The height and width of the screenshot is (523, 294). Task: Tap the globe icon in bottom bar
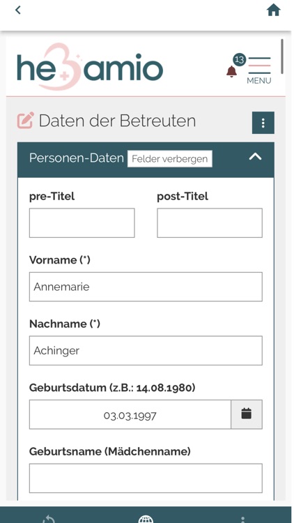tap(146, 519)
